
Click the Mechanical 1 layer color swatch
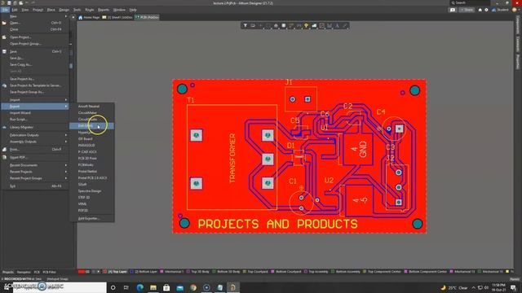(161, 272)
